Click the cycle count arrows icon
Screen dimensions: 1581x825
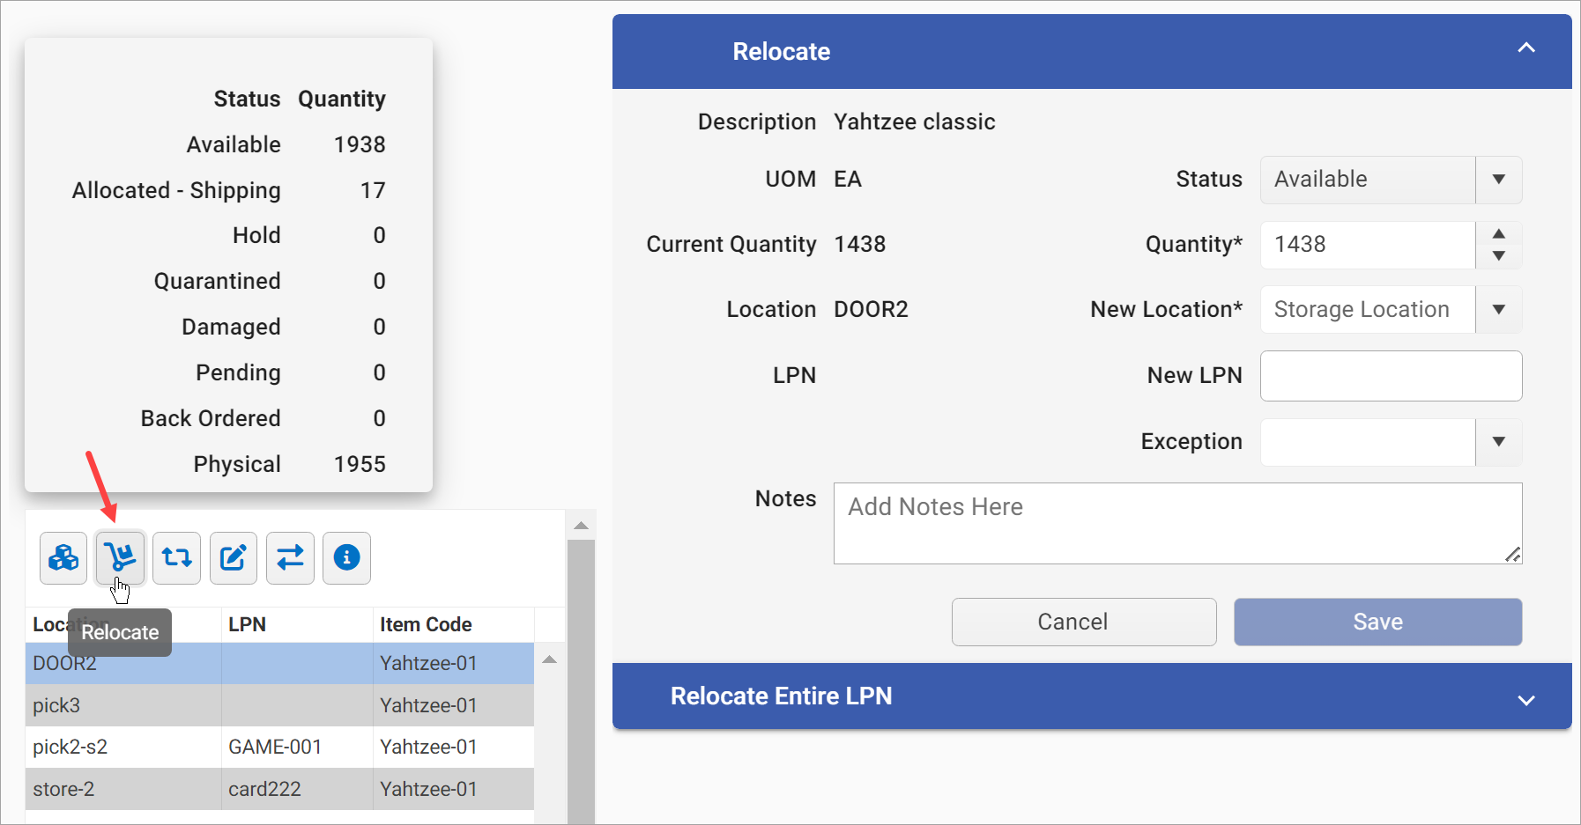click(176, 557)
